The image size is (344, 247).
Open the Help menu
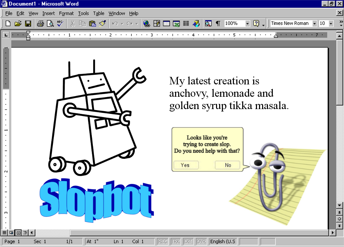coord(133,13)
